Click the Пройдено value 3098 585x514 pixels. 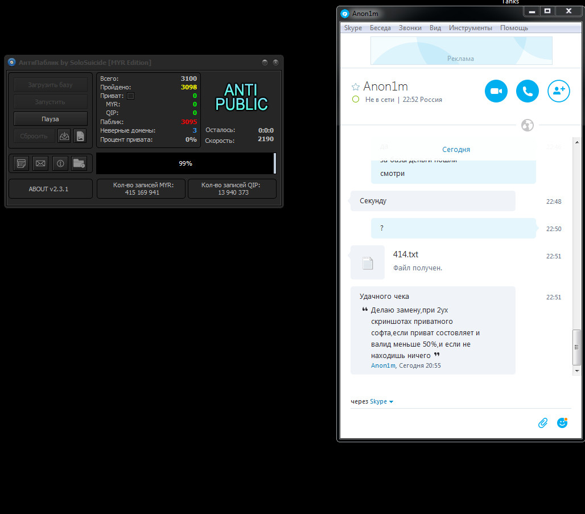pos(189,87)
